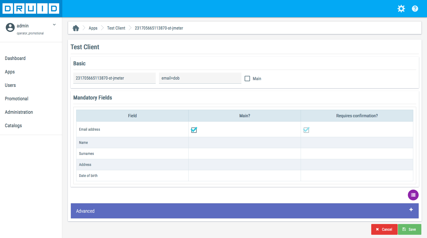This screenshot has width=427, height=238.
Task: Click the green Save button
Action: (409, 229)
